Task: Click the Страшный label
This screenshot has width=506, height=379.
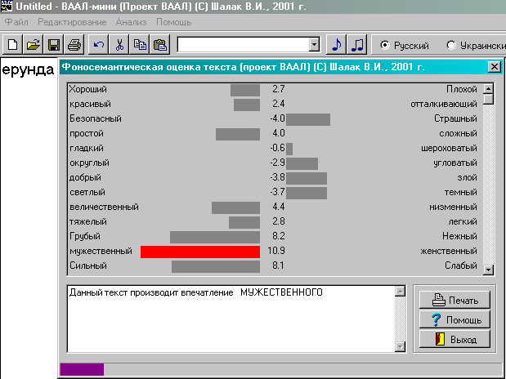Action: 455,118
